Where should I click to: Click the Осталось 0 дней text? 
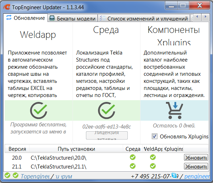pos(174,126)
